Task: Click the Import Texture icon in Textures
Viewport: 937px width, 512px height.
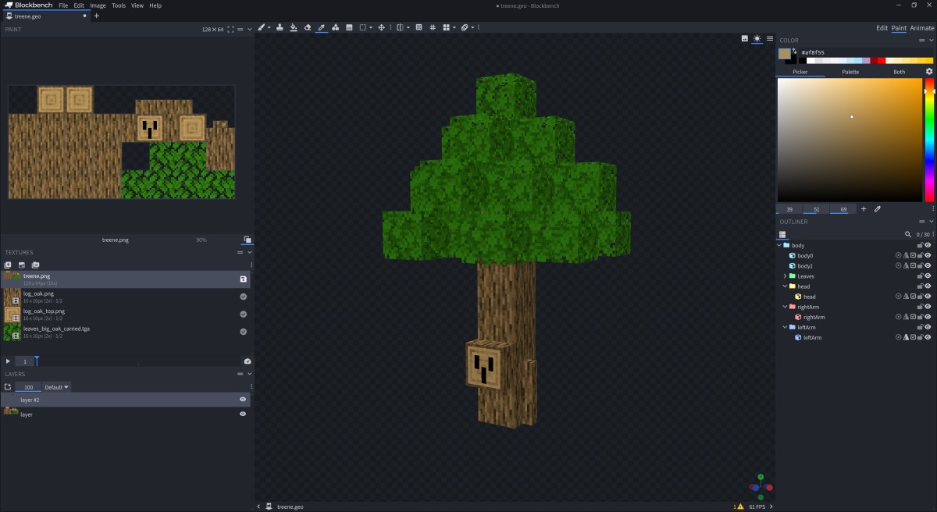Action: click(x=8, y=265)
